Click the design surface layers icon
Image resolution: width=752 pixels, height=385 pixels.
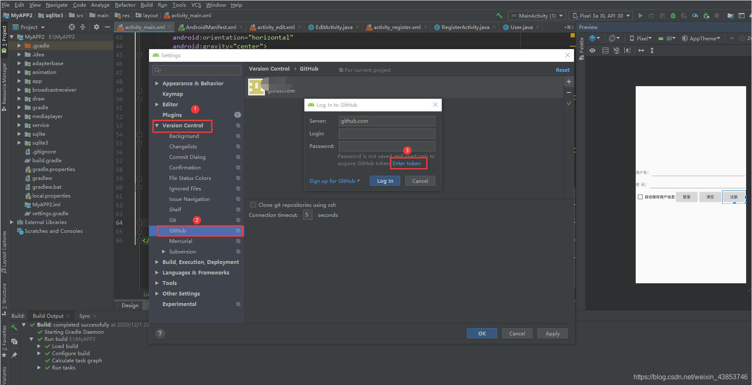[x=594, y=38]
